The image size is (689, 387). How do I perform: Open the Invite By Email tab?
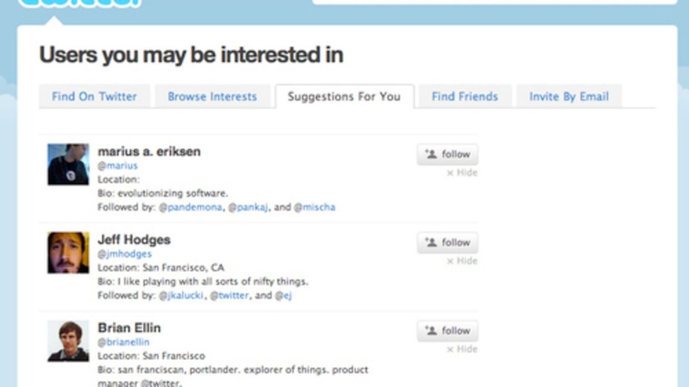pos(568,96)
